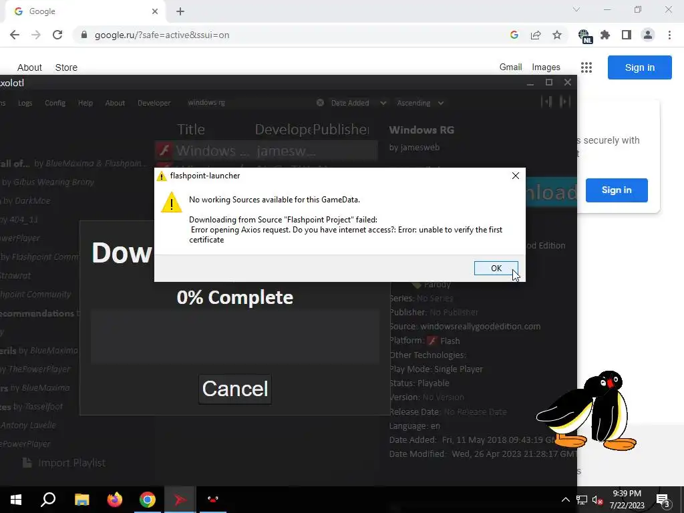Maximize the Flashpoint window
684x513 pixels.
(x=549, y=82)
